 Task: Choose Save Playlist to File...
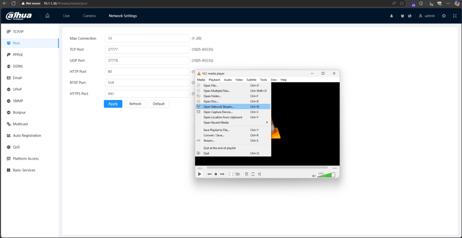click(x=233, y=130)
